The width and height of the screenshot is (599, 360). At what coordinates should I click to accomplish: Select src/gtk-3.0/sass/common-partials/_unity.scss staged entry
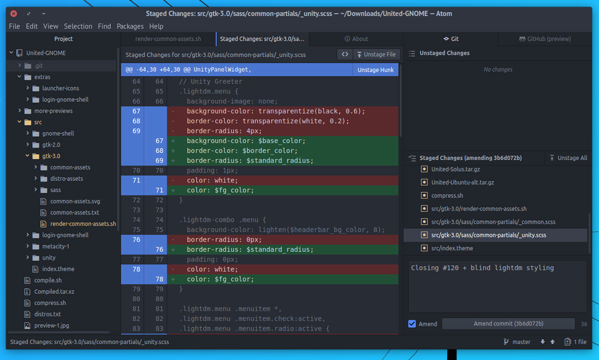[x=495, y=235]
